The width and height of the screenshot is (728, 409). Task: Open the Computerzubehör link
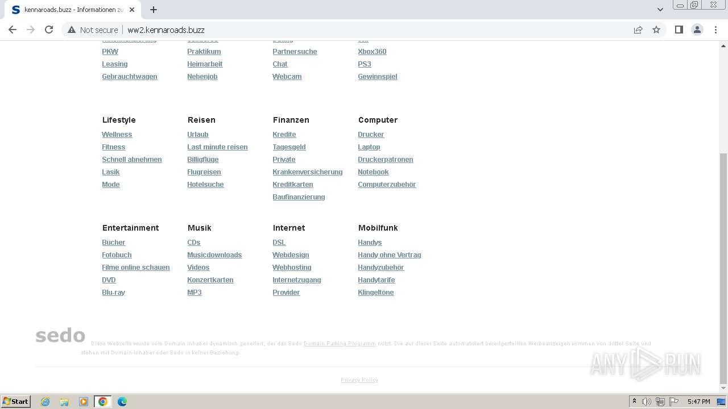387,185
